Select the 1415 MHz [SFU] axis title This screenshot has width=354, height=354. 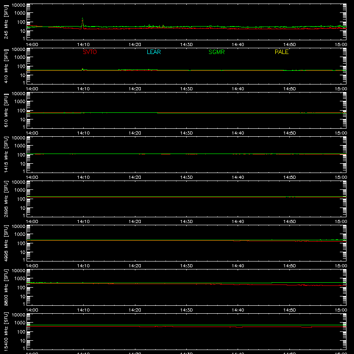pos(6,154)
